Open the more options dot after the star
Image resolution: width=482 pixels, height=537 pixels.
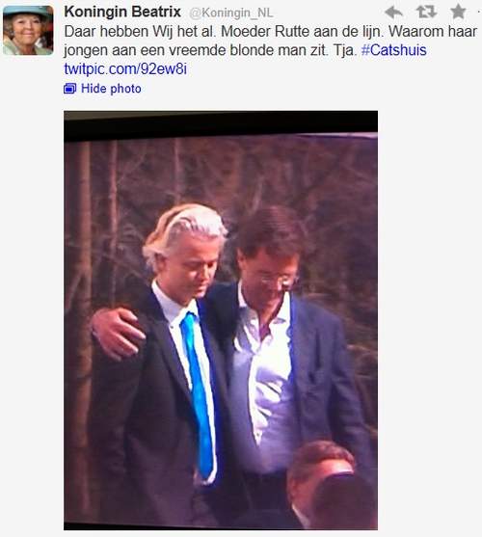click(x=479, y=12)
